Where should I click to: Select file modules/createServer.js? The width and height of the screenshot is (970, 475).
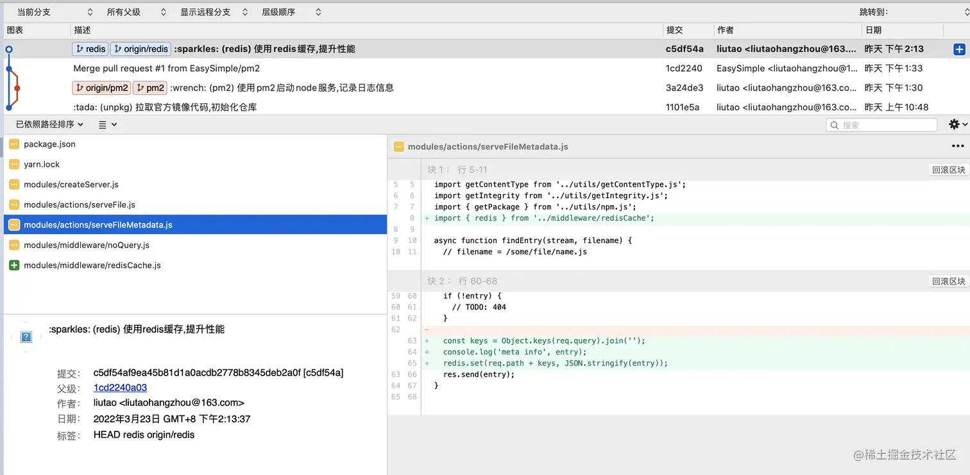(x=71, y=185)
